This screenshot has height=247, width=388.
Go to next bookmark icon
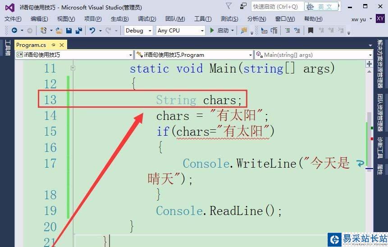(x=331, y=31)
